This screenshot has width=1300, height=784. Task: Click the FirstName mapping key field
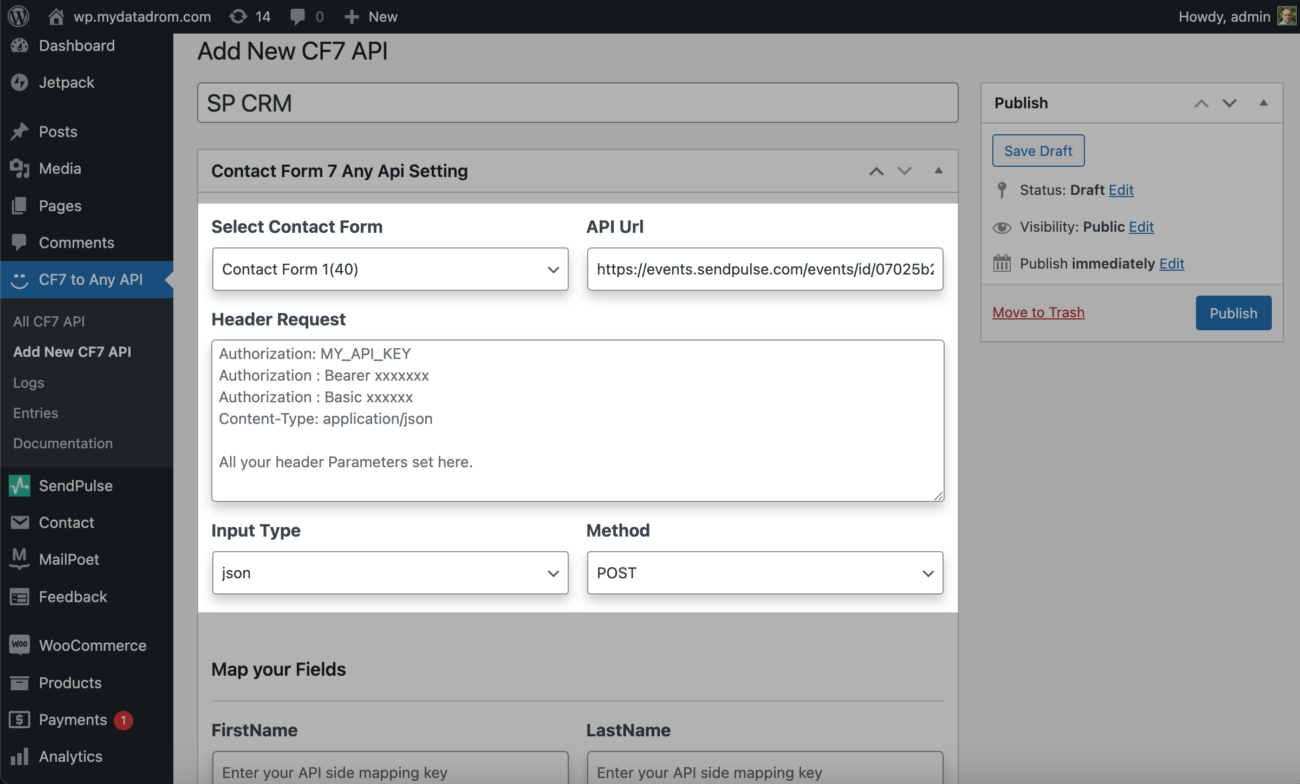tap(390, 768)
